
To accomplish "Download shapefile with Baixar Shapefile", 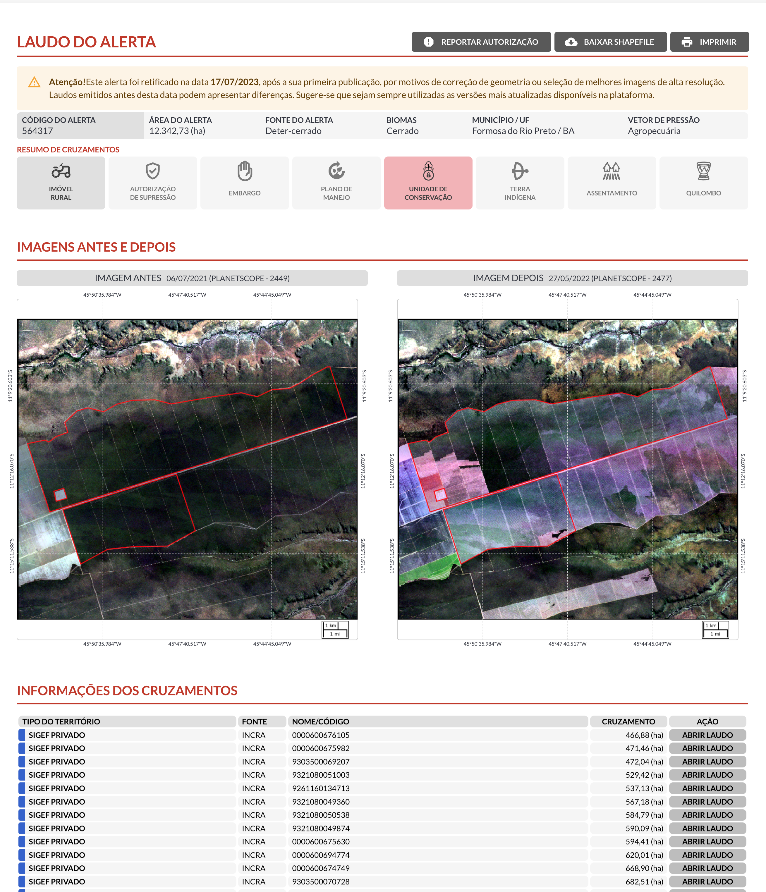I will coord(610,42).
